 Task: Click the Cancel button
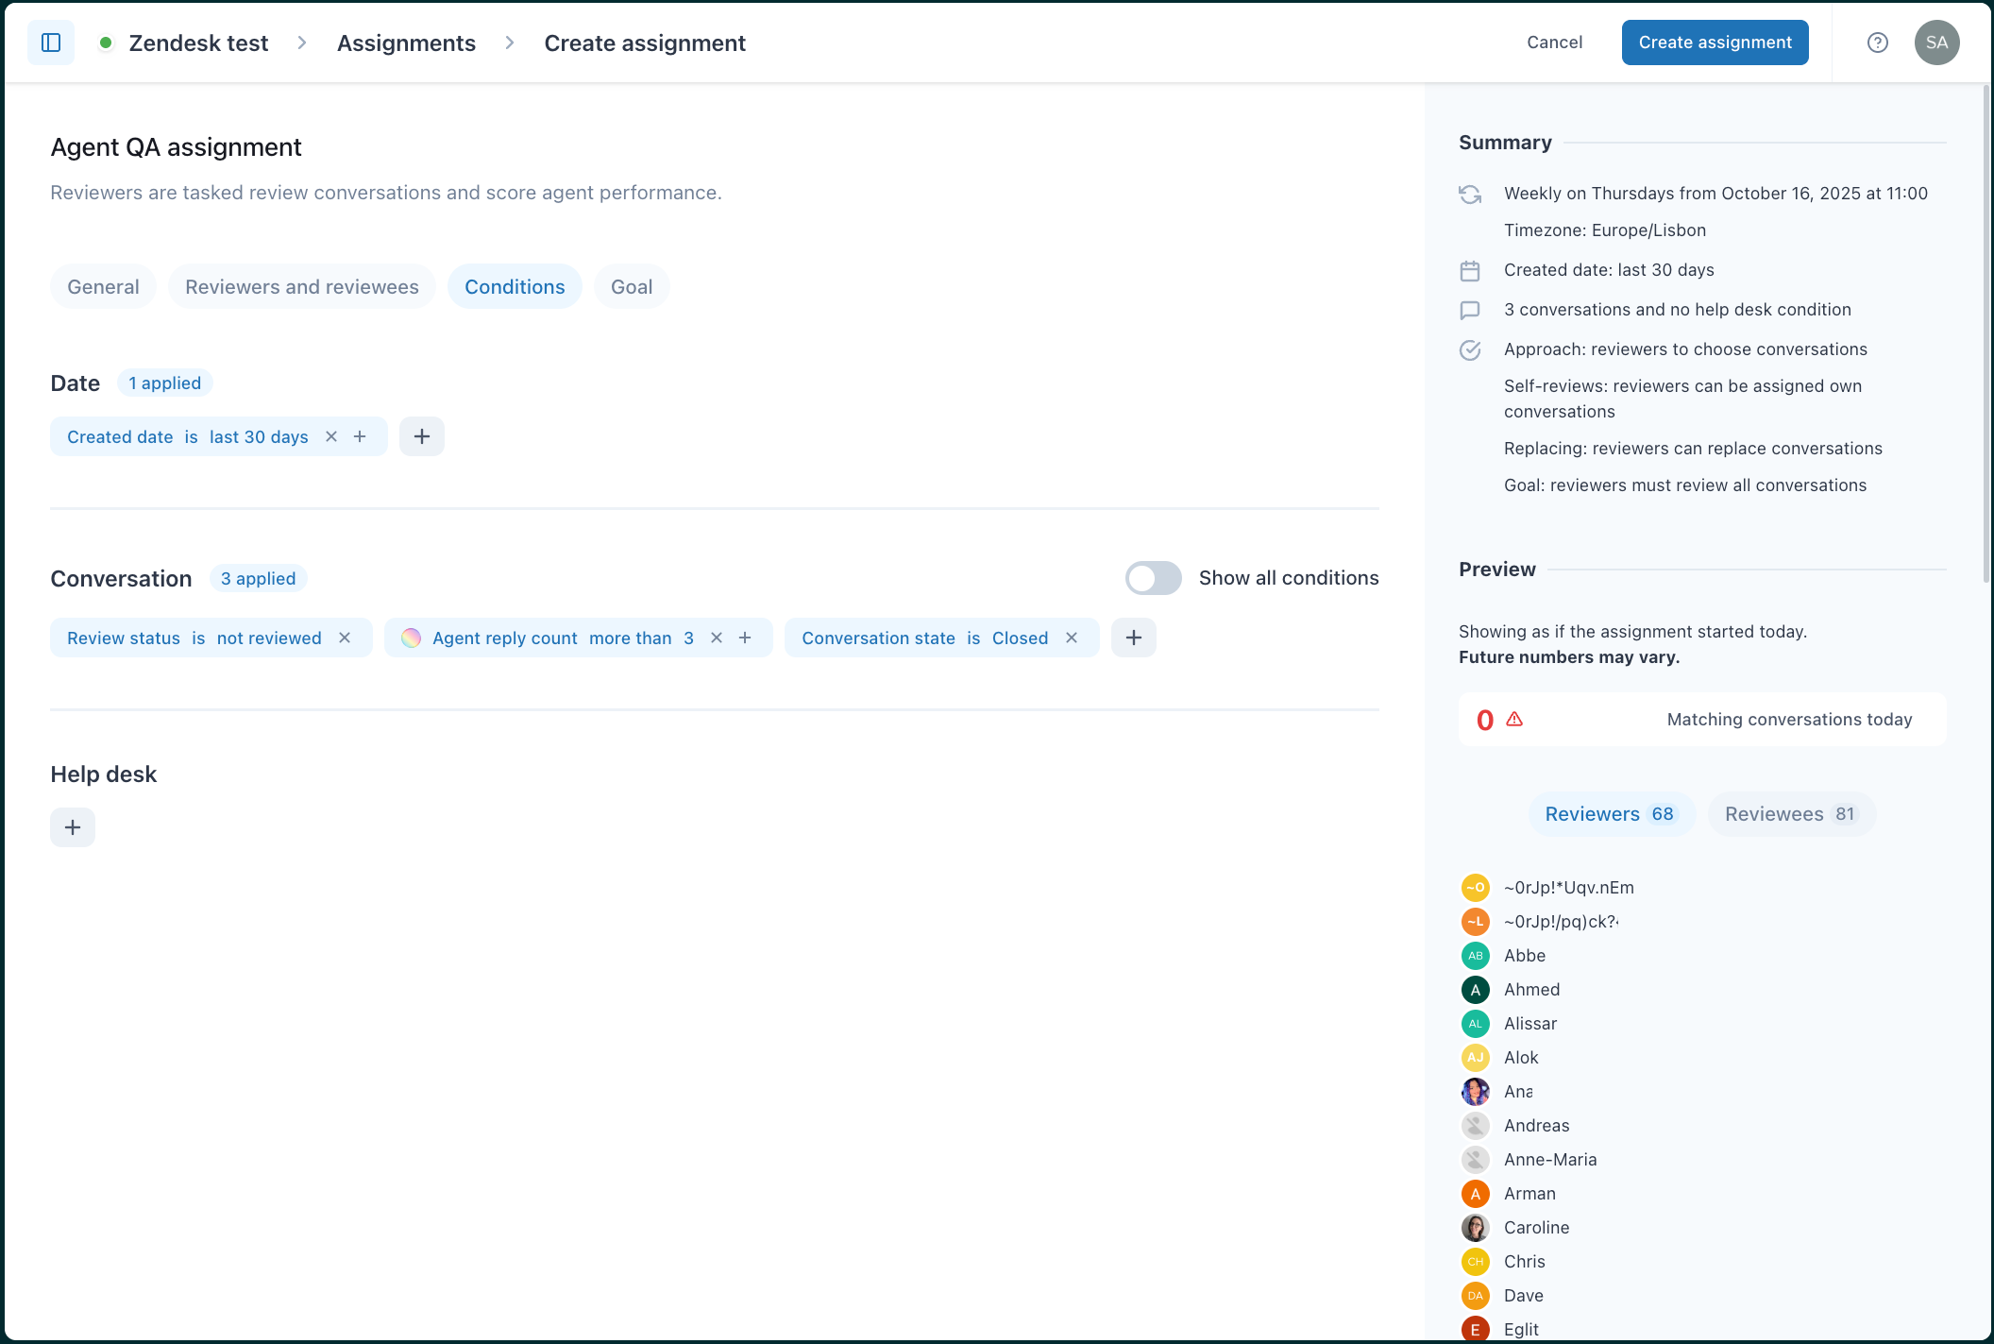[1555, 43]
